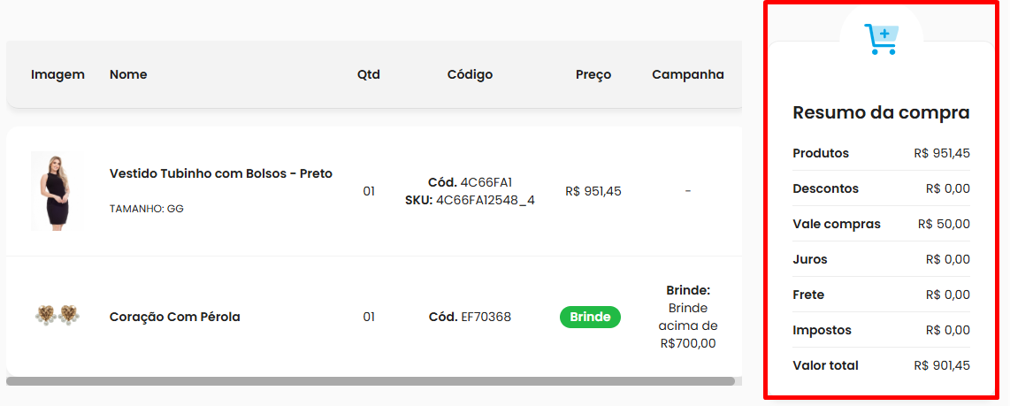Click the horizontal scrollbar under the table
Viewport: 1010px width, 406px height.
tap(371, 381)
